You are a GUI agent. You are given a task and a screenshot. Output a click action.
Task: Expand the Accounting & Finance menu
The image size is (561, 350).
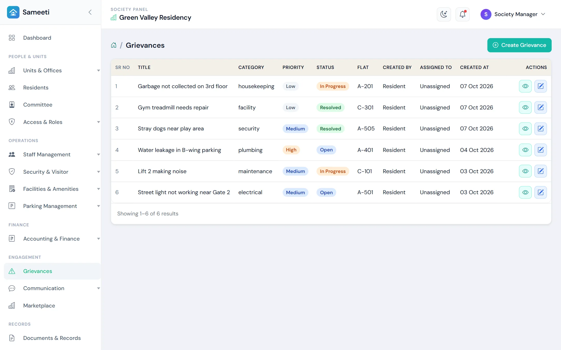point(52,239)
